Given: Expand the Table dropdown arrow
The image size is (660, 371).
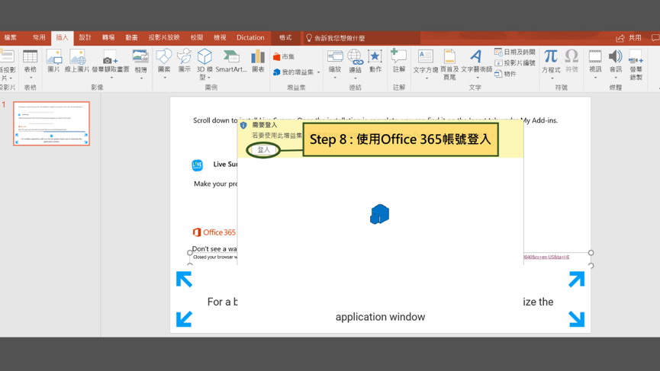Looking at the screenshot, I should coord(31,78).
